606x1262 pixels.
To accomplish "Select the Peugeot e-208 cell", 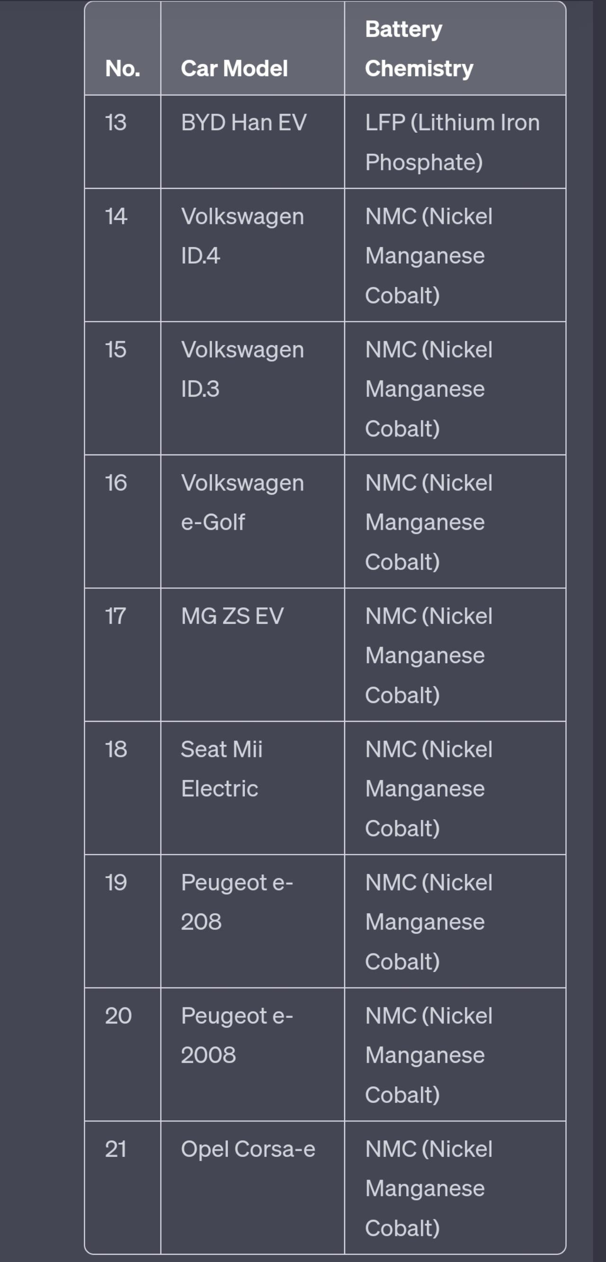I will (x=252, y=921).
